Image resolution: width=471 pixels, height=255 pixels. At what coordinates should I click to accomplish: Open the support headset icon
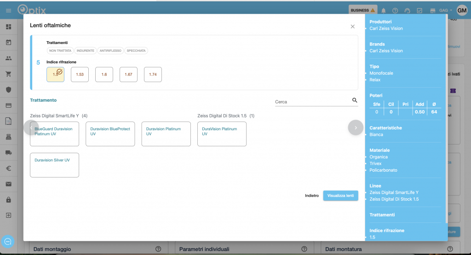click(x=407, y=10)
